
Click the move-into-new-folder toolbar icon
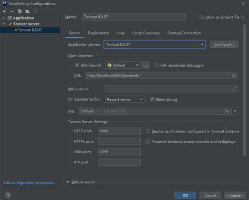[x=27, y=12]
